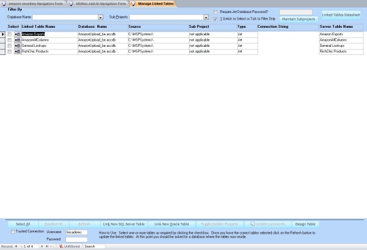This screenshot has height=250, width=367.
Task: Click the record navigation Search box
Action: coord(94,246)
